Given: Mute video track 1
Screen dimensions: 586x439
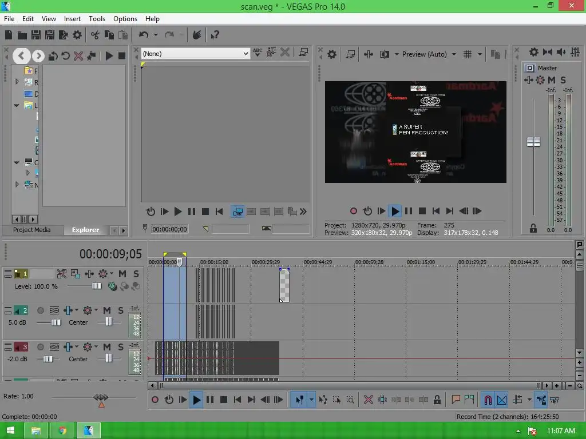Looking at the screenshot, I should [122, 274].
